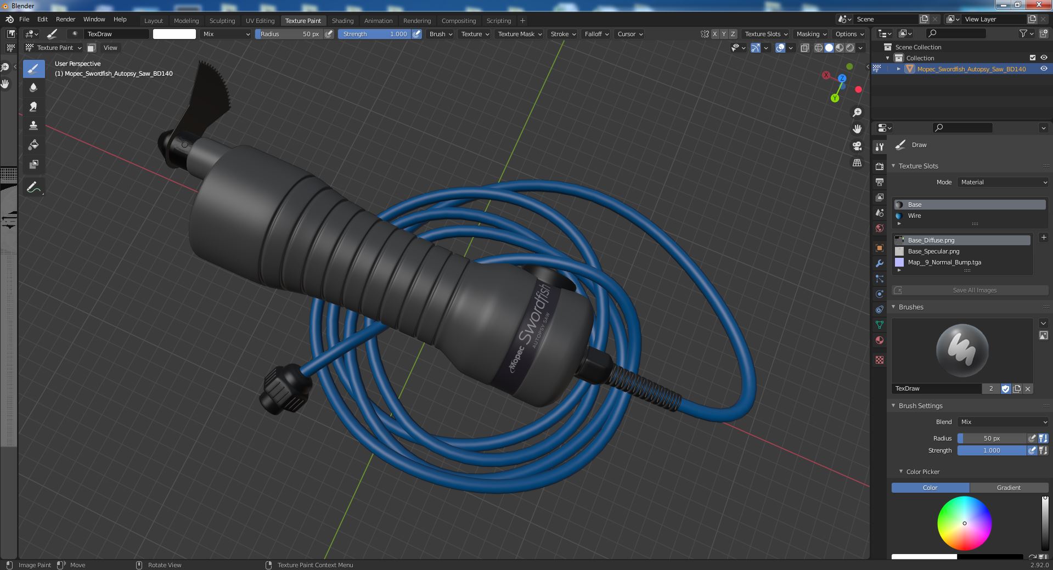Click the brush color swatch in header

point(174,34)
